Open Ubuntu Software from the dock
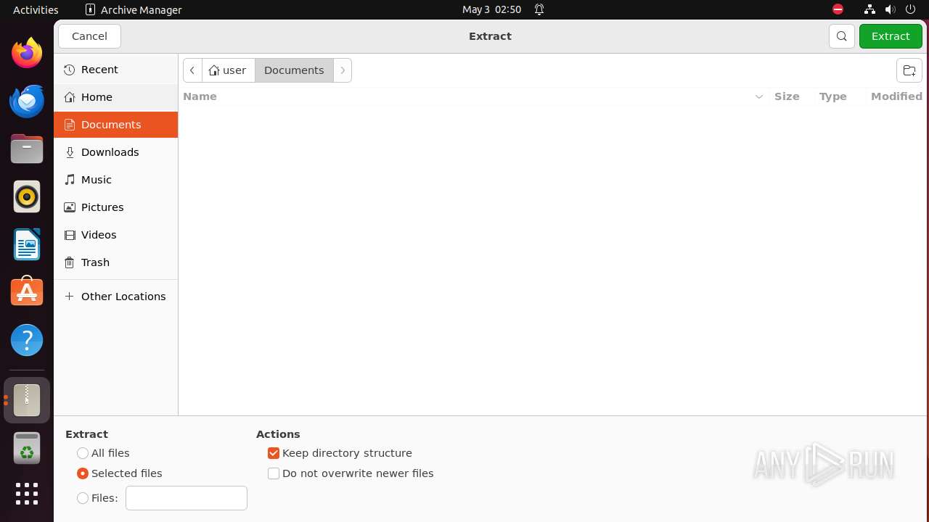This screenshot has width=929, height=522. click(27, 292)
